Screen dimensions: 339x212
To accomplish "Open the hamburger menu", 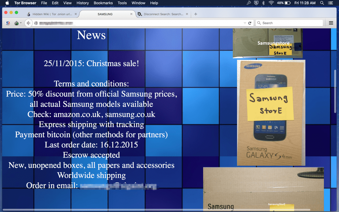I will coord(331,23).
